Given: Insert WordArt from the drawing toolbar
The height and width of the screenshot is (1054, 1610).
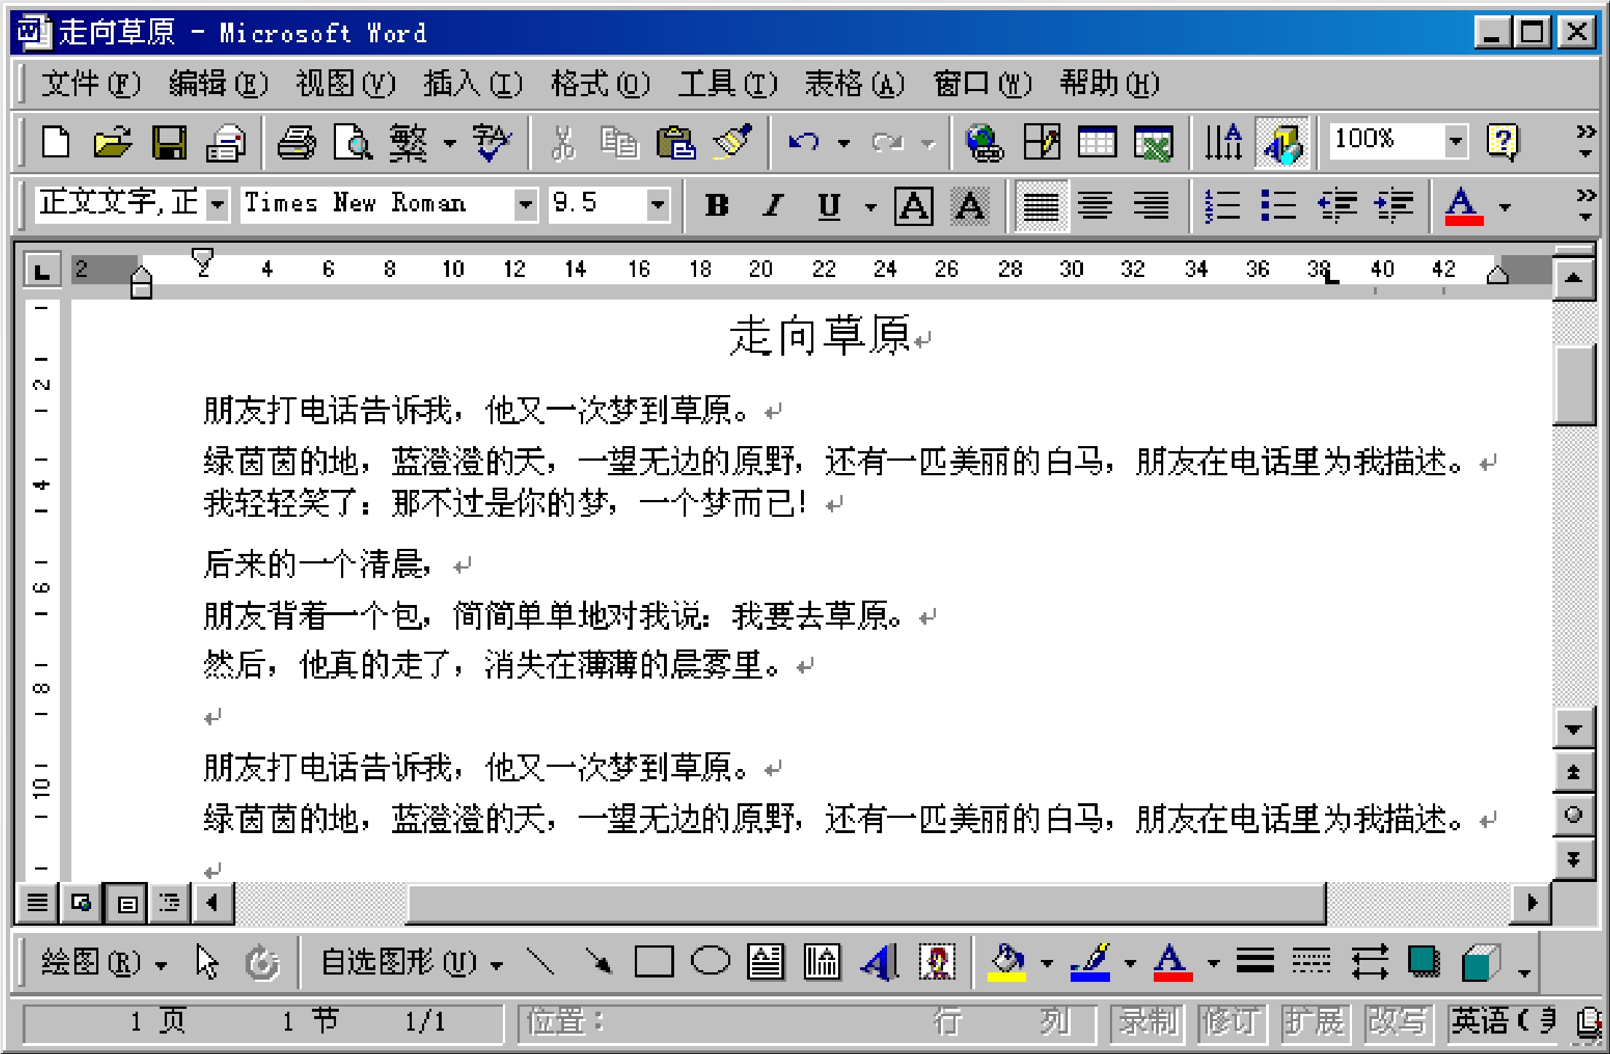Looking at the screenshot, I should pyautogui.click(x=879, y=963).
